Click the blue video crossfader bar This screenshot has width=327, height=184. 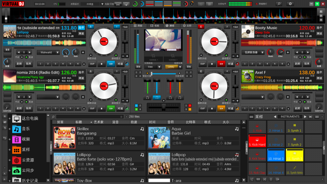tap(163, 74)
